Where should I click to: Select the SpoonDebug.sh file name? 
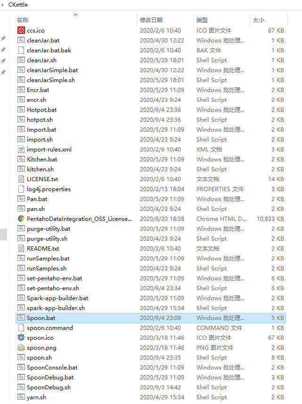[49, 387]
